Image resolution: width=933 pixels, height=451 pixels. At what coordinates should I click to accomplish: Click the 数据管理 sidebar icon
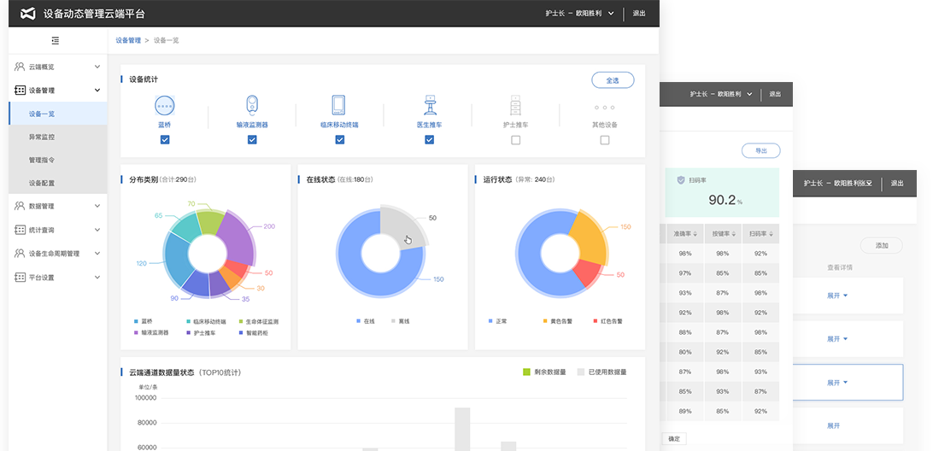point(20,206)
